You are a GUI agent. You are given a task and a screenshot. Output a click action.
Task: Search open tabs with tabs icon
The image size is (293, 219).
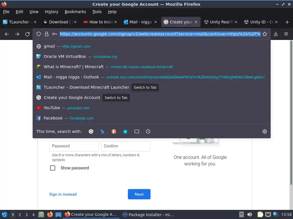click(x=137, y=131)
